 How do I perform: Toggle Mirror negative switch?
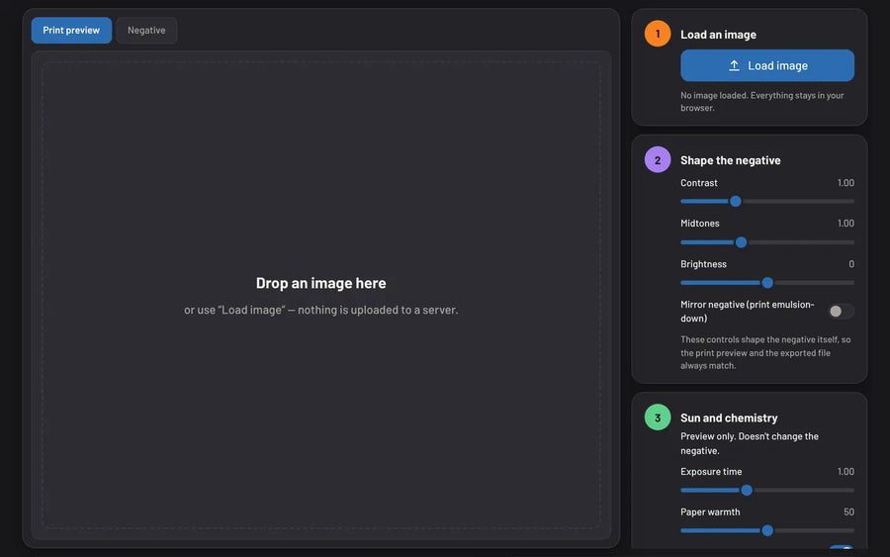pos(841,311)
